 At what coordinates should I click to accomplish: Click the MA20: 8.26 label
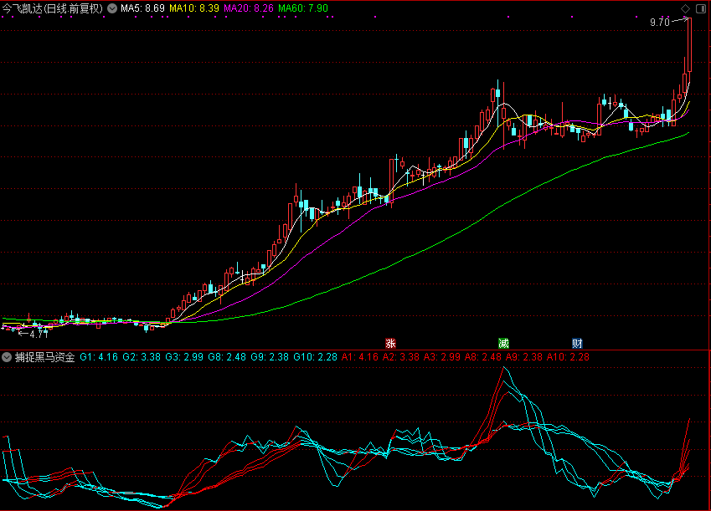(x=249, y=8)
